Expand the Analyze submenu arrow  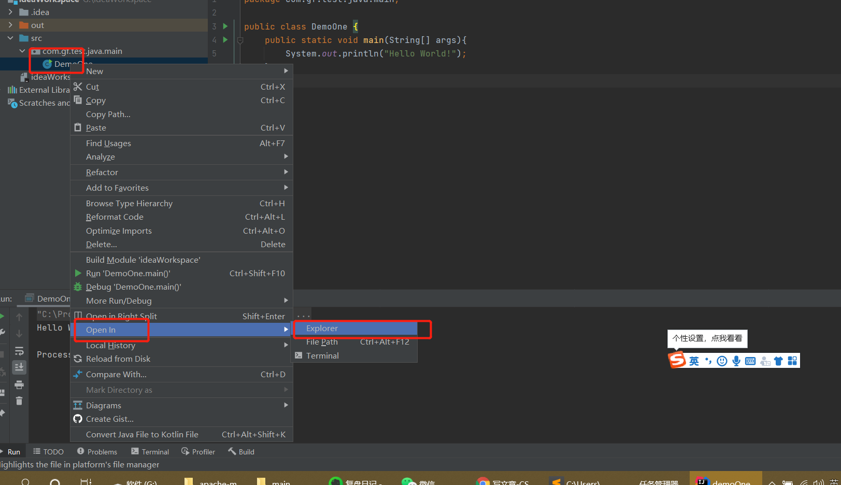[x=286, y=156]
